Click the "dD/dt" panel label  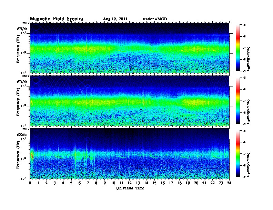click(x=22, y=82)
